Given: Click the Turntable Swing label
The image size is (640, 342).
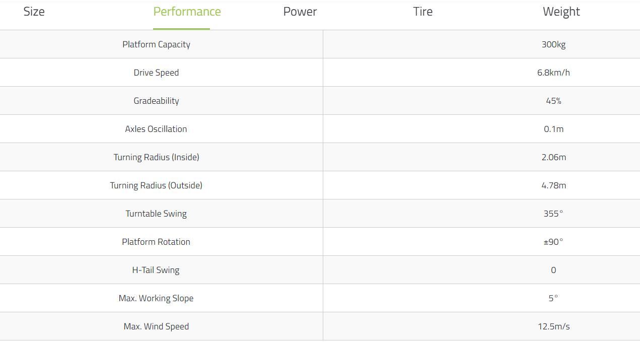Looking at the screenshot, I should coord(156,214).
